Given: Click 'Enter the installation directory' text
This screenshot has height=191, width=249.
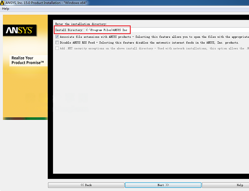Looking at the screenshot, I should point(81,24).
